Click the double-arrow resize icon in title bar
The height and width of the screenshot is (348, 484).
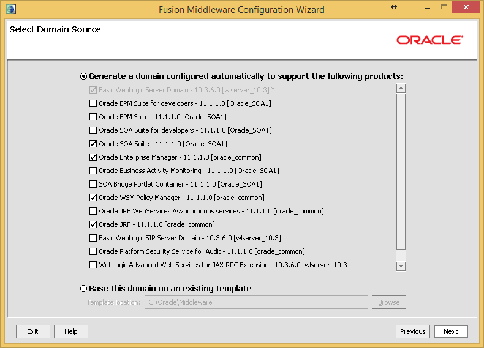pos(394,7)
